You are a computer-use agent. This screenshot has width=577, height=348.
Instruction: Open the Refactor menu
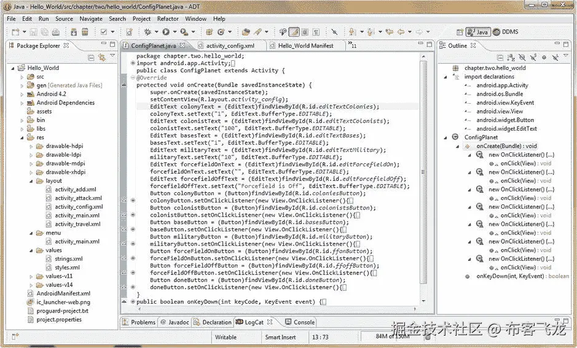pyautogui.click(x=168, y=19)
